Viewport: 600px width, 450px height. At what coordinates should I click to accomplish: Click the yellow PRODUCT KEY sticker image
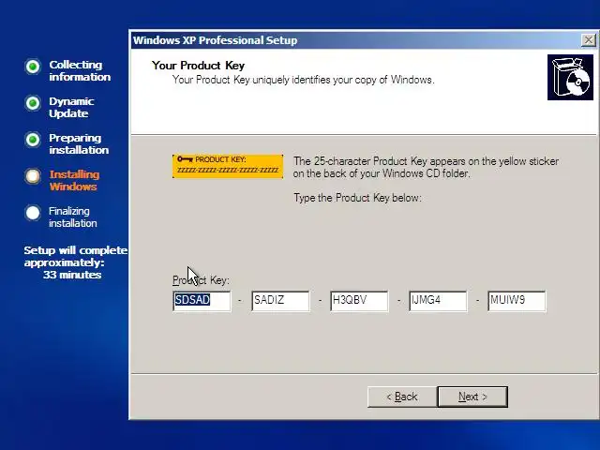[x=228, y=166]
